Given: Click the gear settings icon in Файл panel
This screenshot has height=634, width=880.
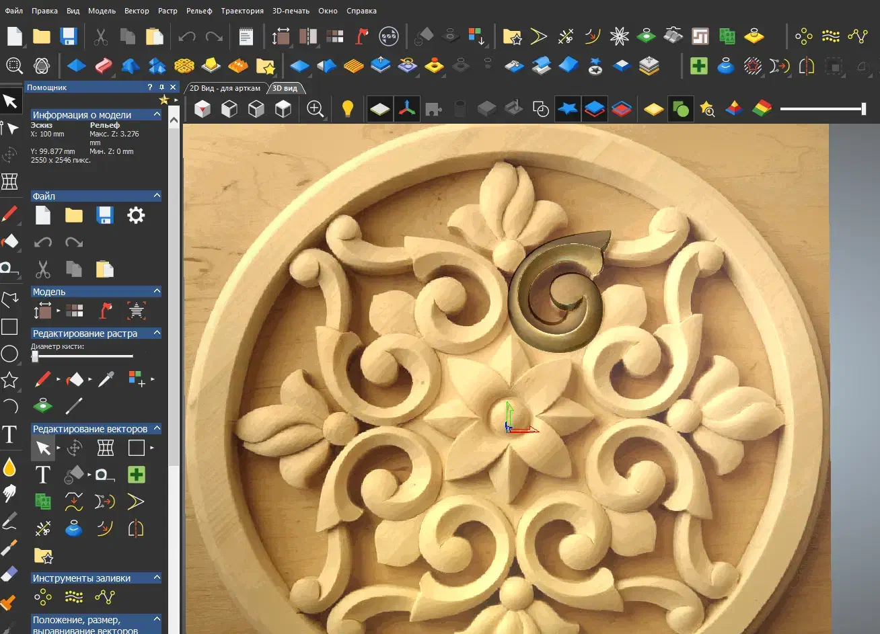Looking at the screenshot, I should [x=136, y=215].
